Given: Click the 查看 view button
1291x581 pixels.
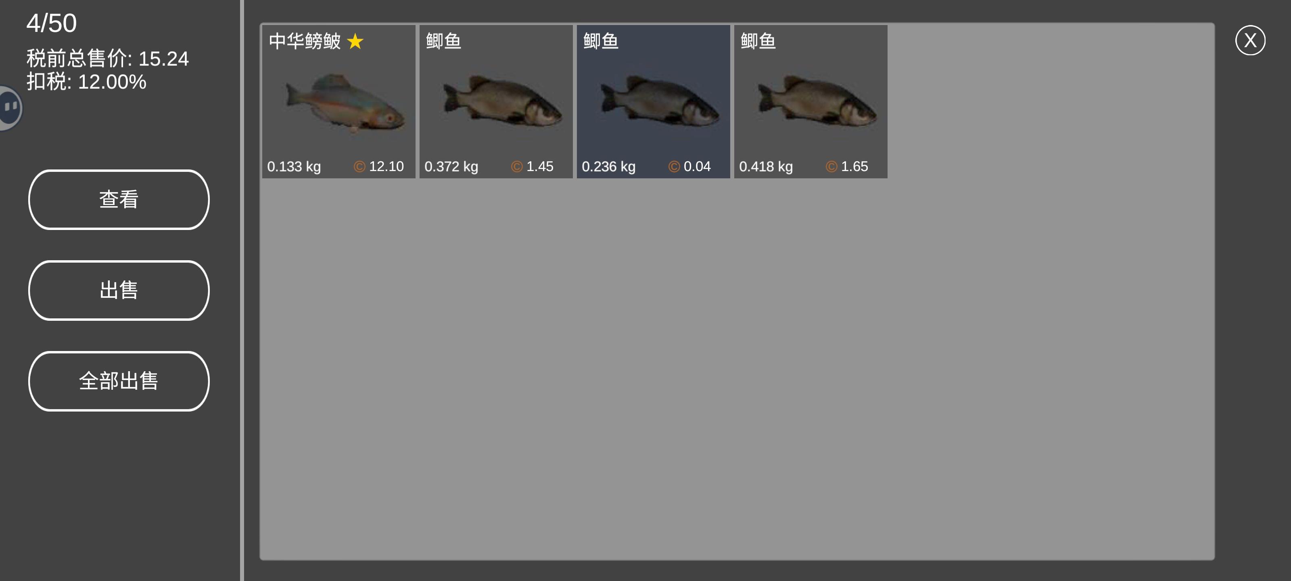Looking at the screenshot, I should 119,199.
